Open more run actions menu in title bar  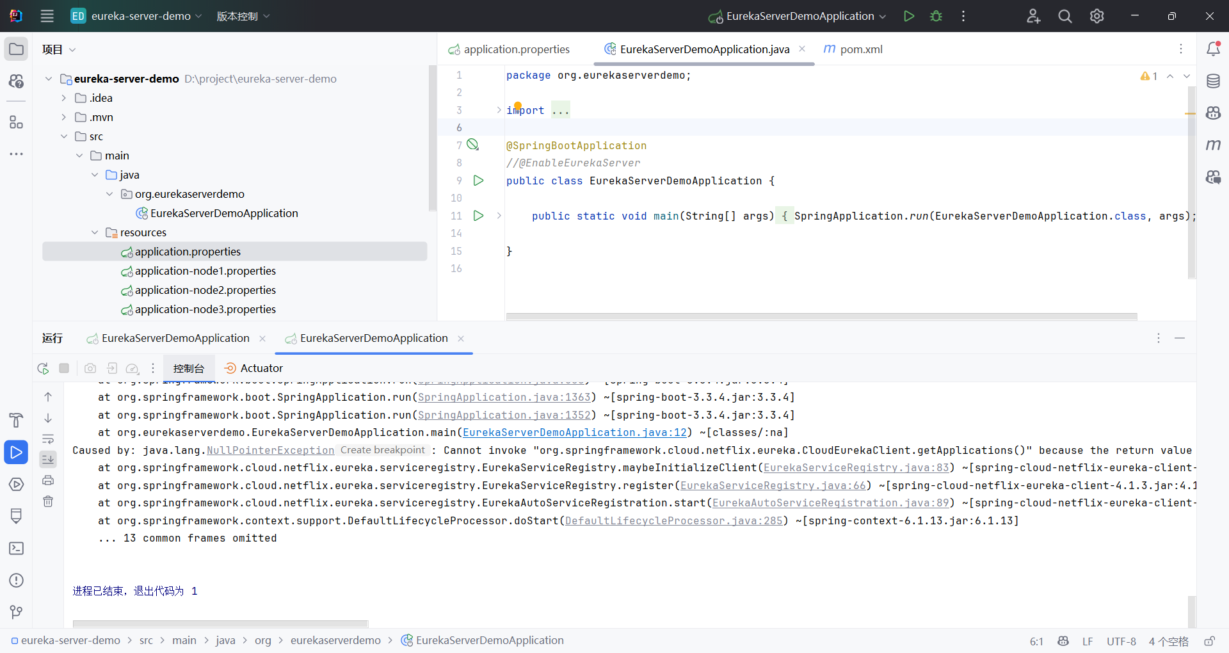tap(963, 16)
